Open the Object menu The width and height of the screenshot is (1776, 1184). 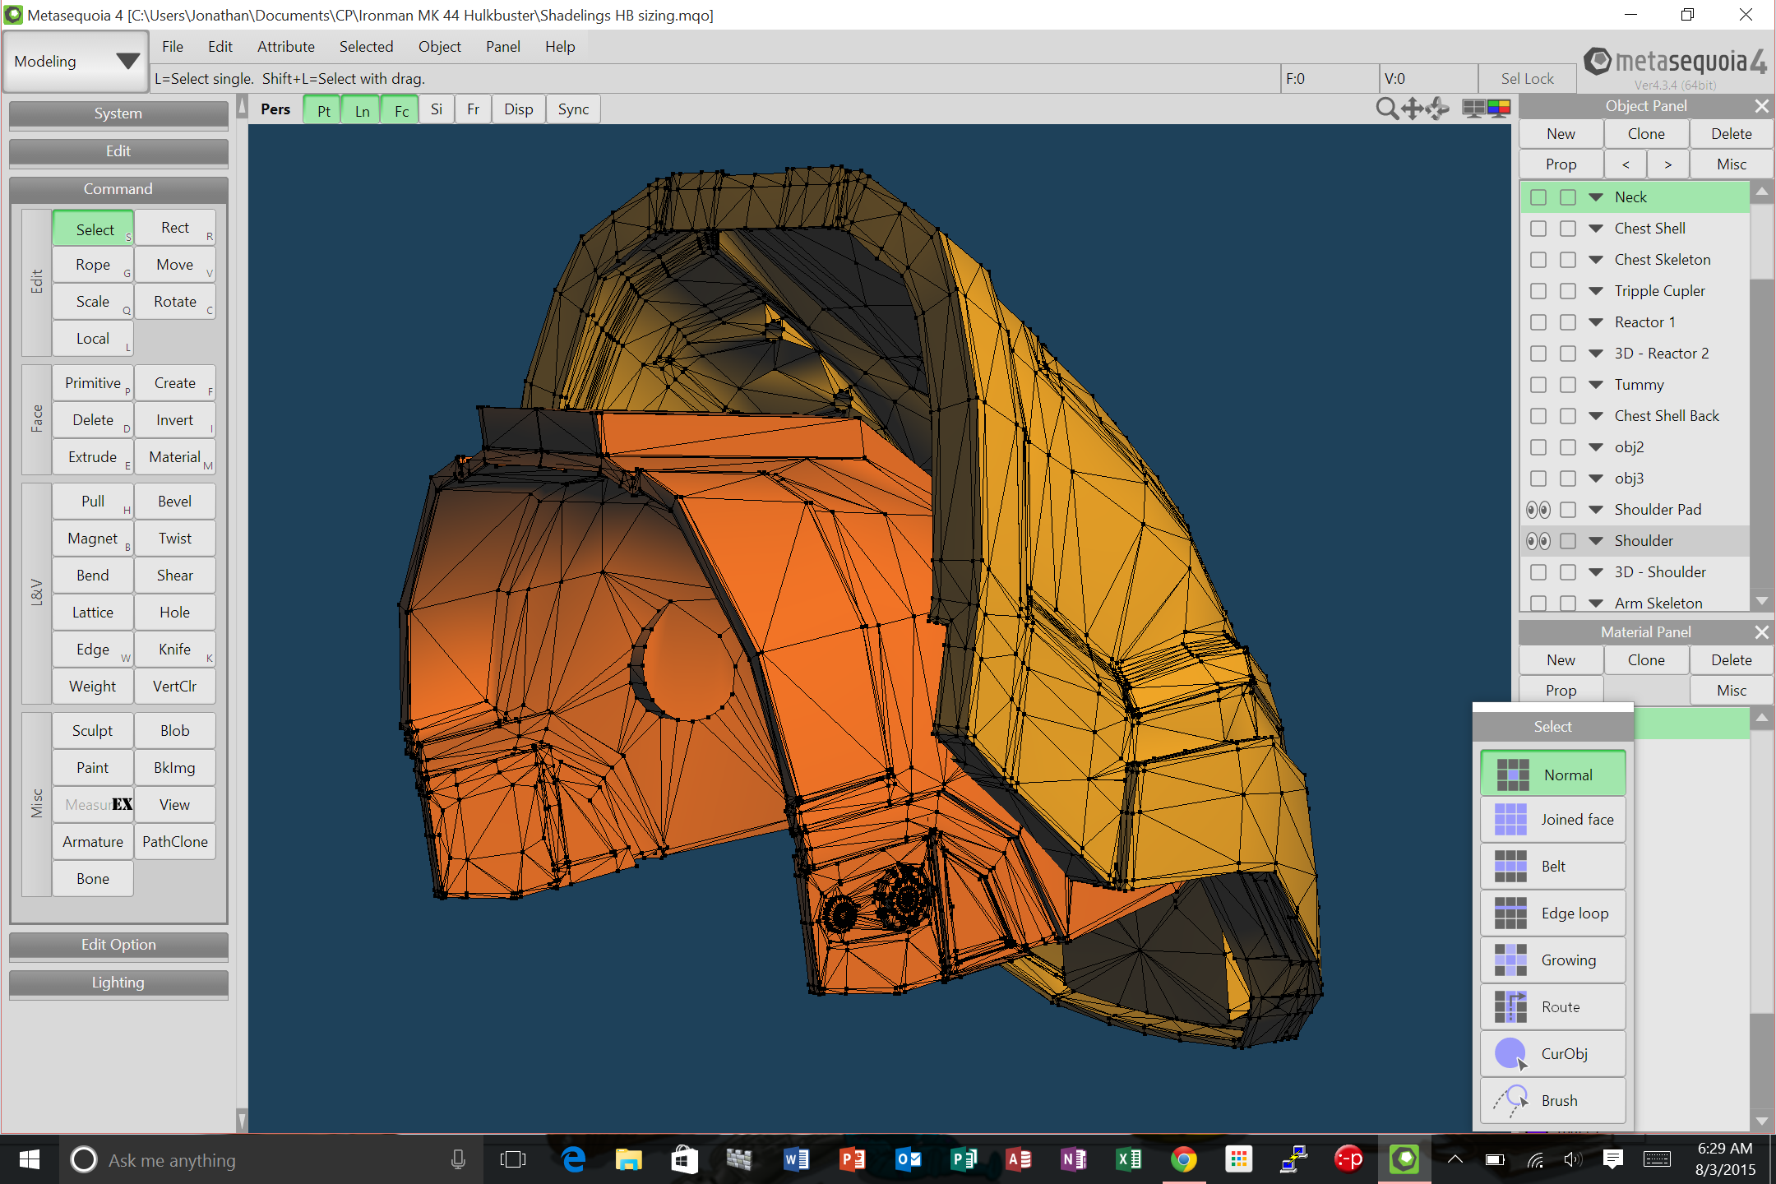point(439,47)
